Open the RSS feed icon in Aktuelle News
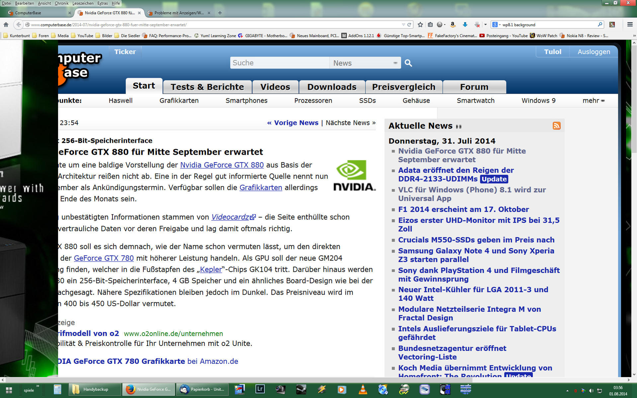 (556, 125)
